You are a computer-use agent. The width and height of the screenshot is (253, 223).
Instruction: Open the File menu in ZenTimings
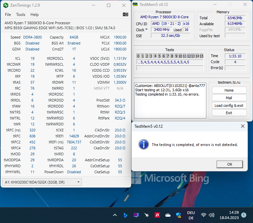pyautogui.click(x=8, y=15)
